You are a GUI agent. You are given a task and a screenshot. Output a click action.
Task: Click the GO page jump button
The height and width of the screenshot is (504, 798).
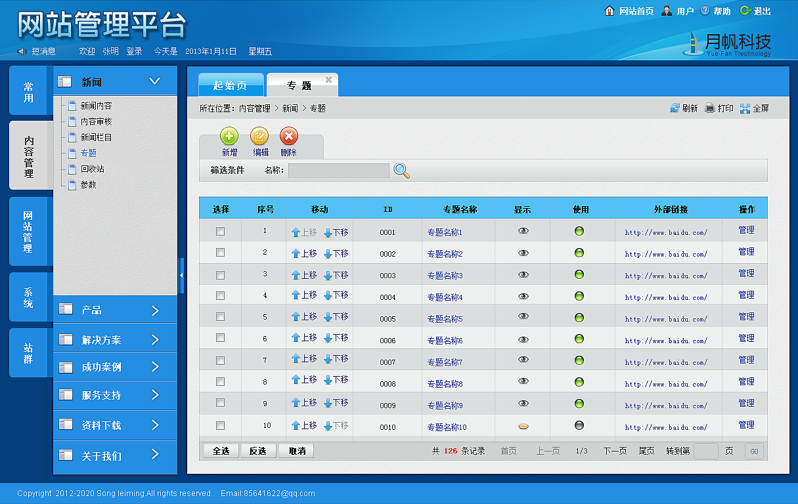tap(754, 451)
